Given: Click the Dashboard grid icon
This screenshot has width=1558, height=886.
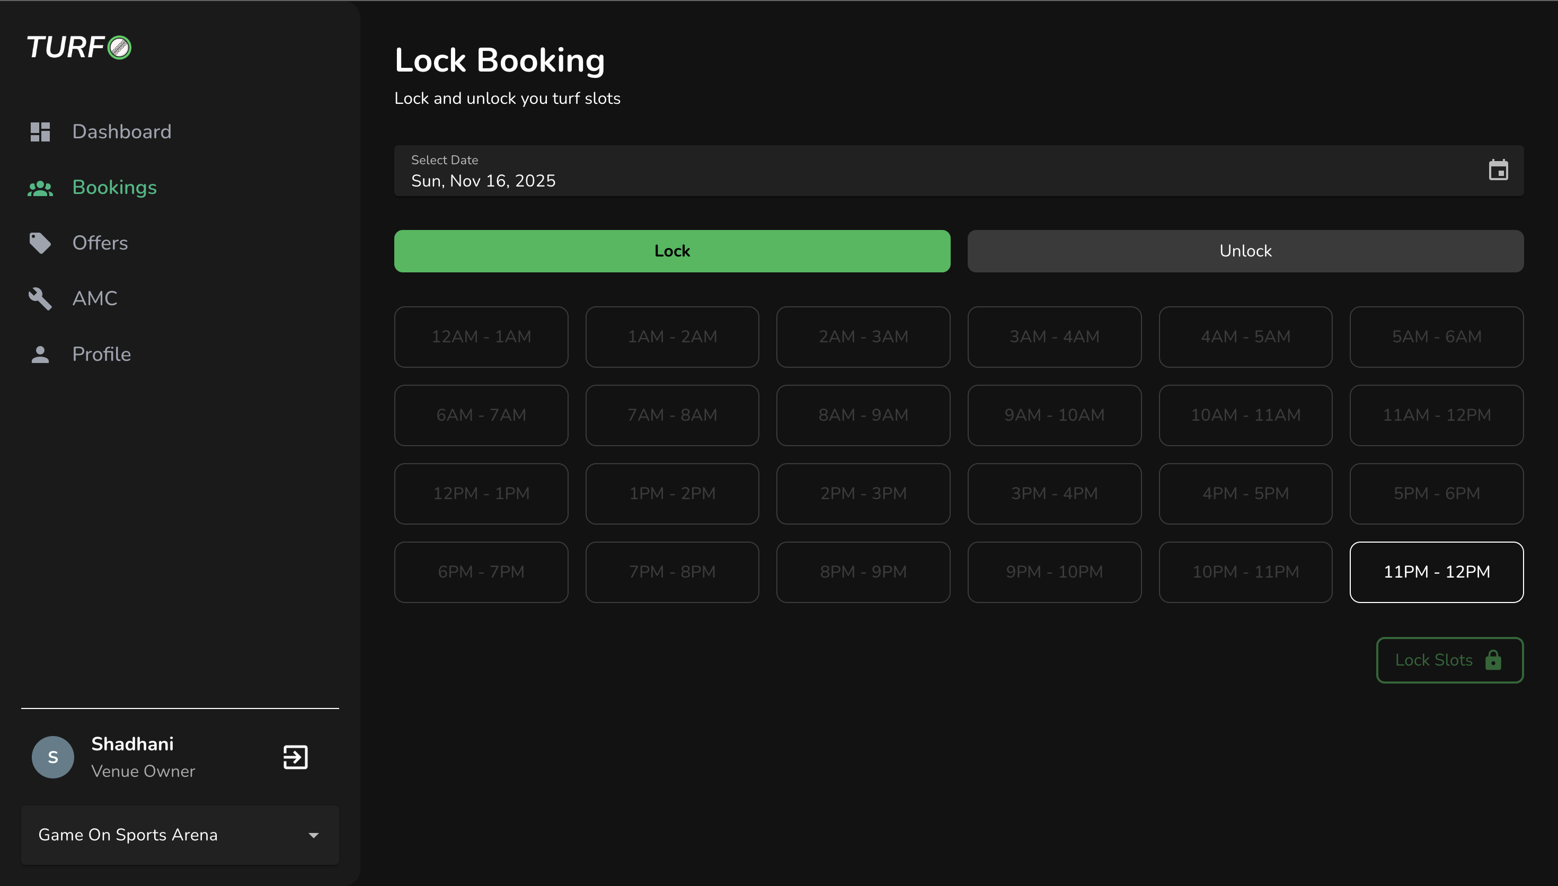Looking at the screenshot, I should (x=40, y=131).
